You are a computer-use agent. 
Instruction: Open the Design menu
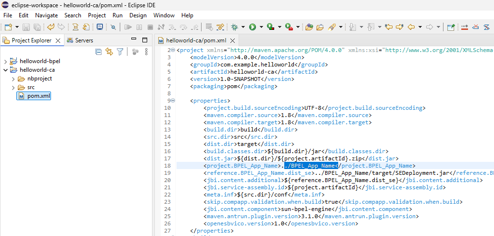(x=138, y=15)
